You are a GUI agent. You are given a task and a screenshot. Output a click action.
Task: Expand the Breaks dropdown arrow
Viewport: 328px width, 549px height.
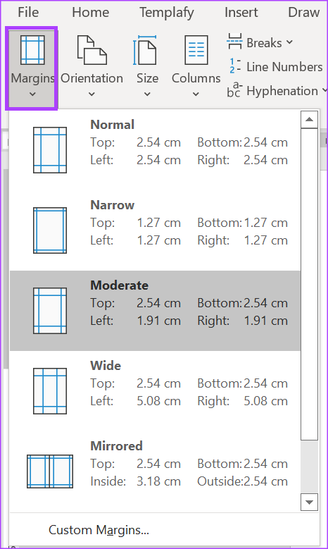point(289,42)
